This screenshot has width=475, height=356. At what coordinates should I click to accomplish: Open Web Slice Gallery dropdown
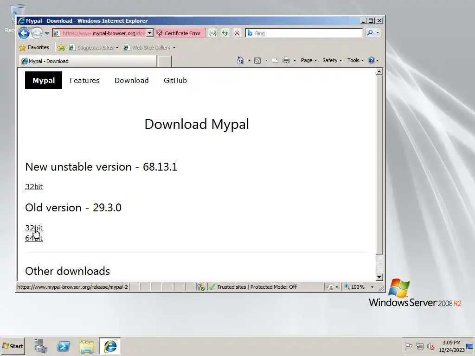click(x=150, y=48)
